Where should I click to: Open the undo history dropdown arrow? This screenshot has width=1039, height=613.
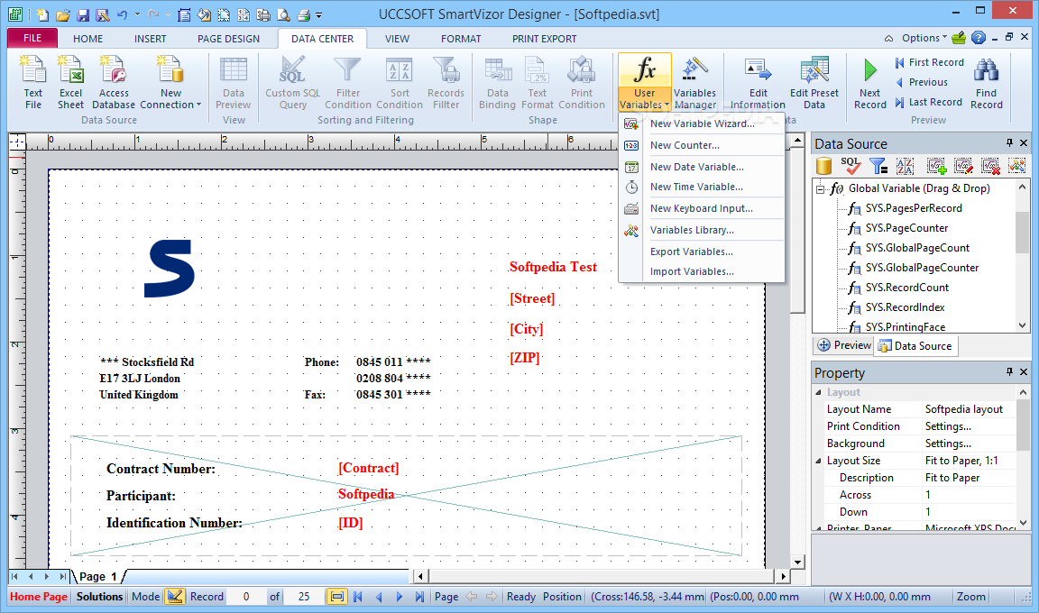coord(137,14)
